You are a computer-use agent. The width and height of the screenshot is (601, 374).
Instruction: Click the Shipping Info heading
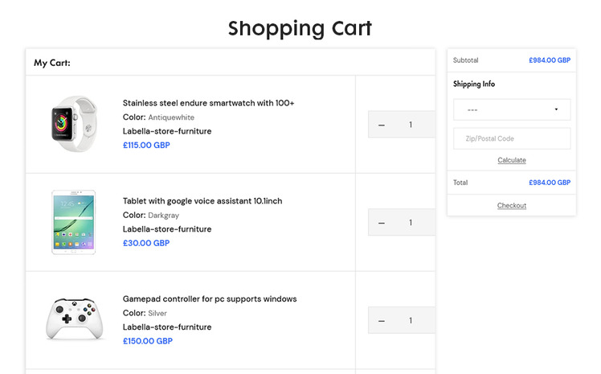(474, 84)
